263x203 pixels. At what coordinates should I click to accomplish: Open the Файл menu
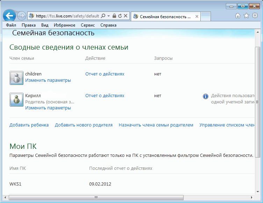[11, 25]
